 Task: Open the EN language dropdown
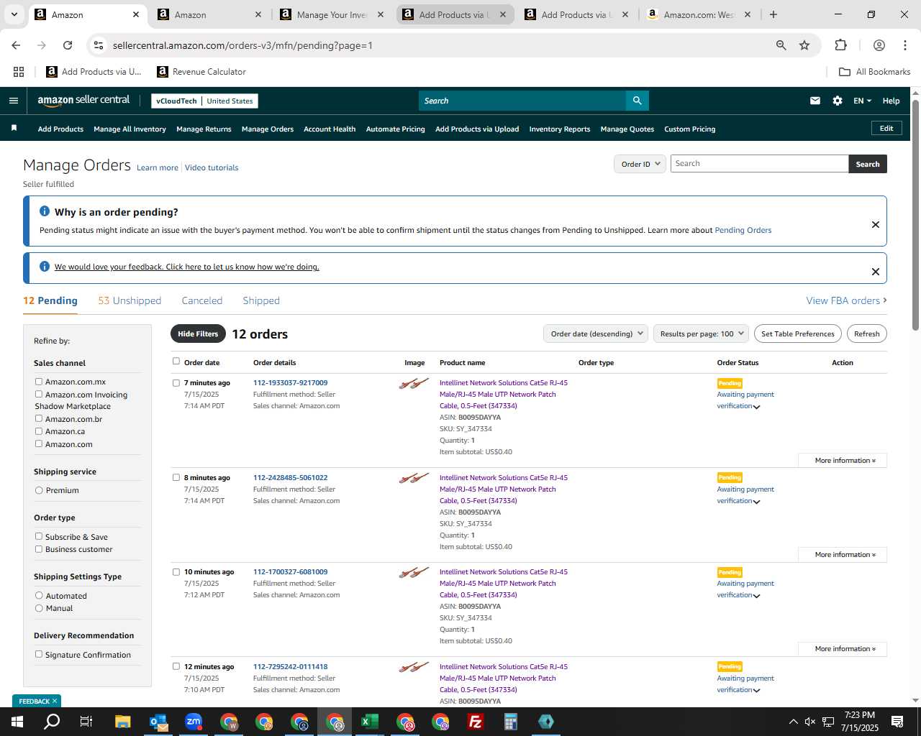(x=862, y=101)
